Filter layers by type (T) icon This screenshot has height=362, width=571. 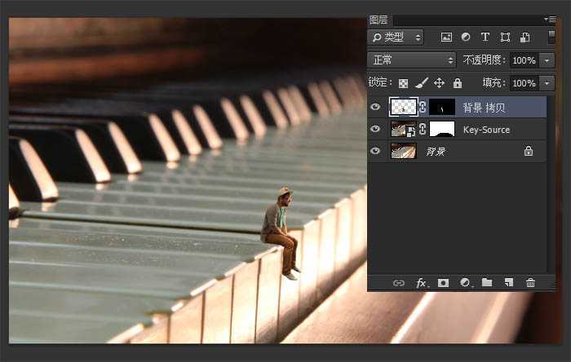coord(485,38)
